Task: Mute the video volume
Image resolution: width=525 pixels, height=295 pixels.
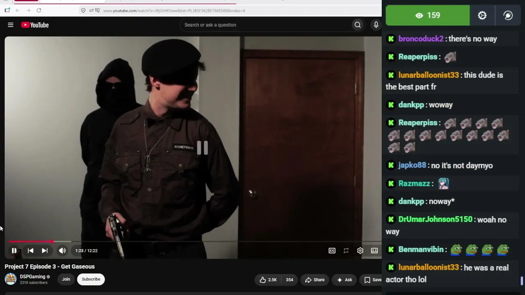Action: pyautogui.click(x=62, y=250)
